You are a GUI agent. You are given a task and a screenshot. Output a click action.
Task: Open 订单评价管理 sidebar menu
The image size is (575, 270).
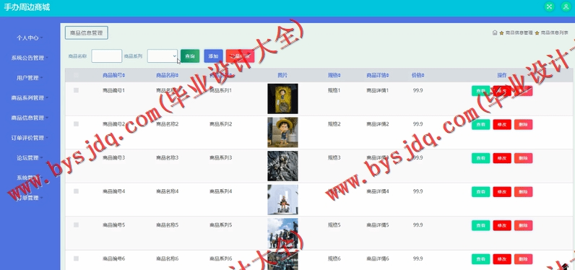click(30, 138)
